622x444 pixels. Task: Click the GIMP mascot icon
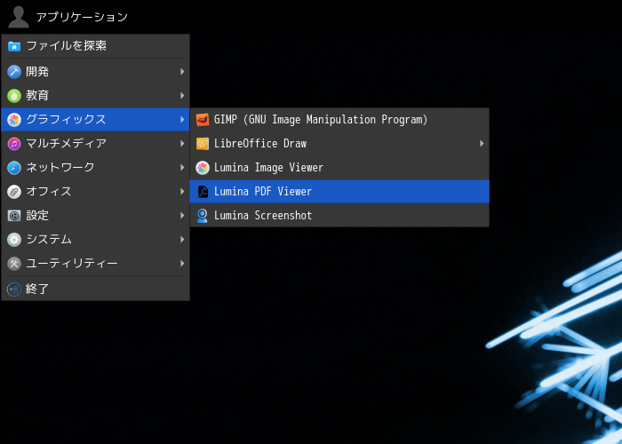203,120
